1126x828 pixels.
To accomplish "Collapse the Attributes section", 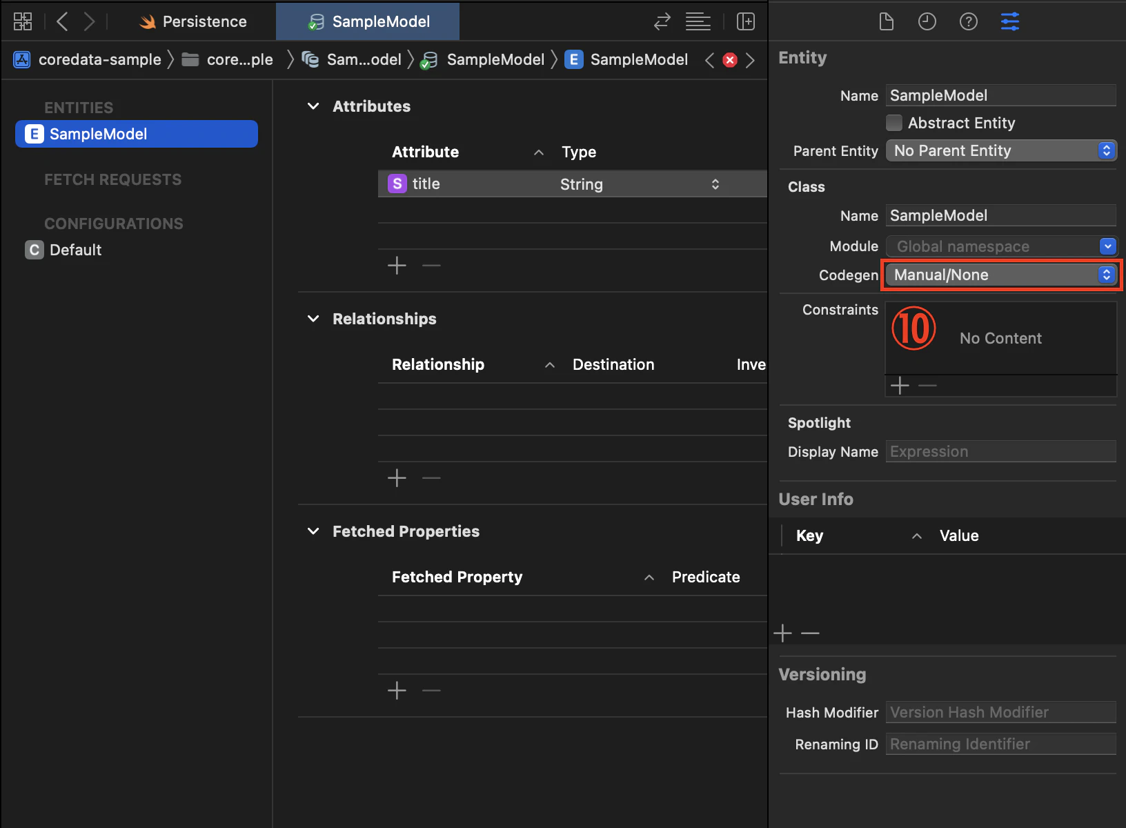I will (x=313, y=106).
